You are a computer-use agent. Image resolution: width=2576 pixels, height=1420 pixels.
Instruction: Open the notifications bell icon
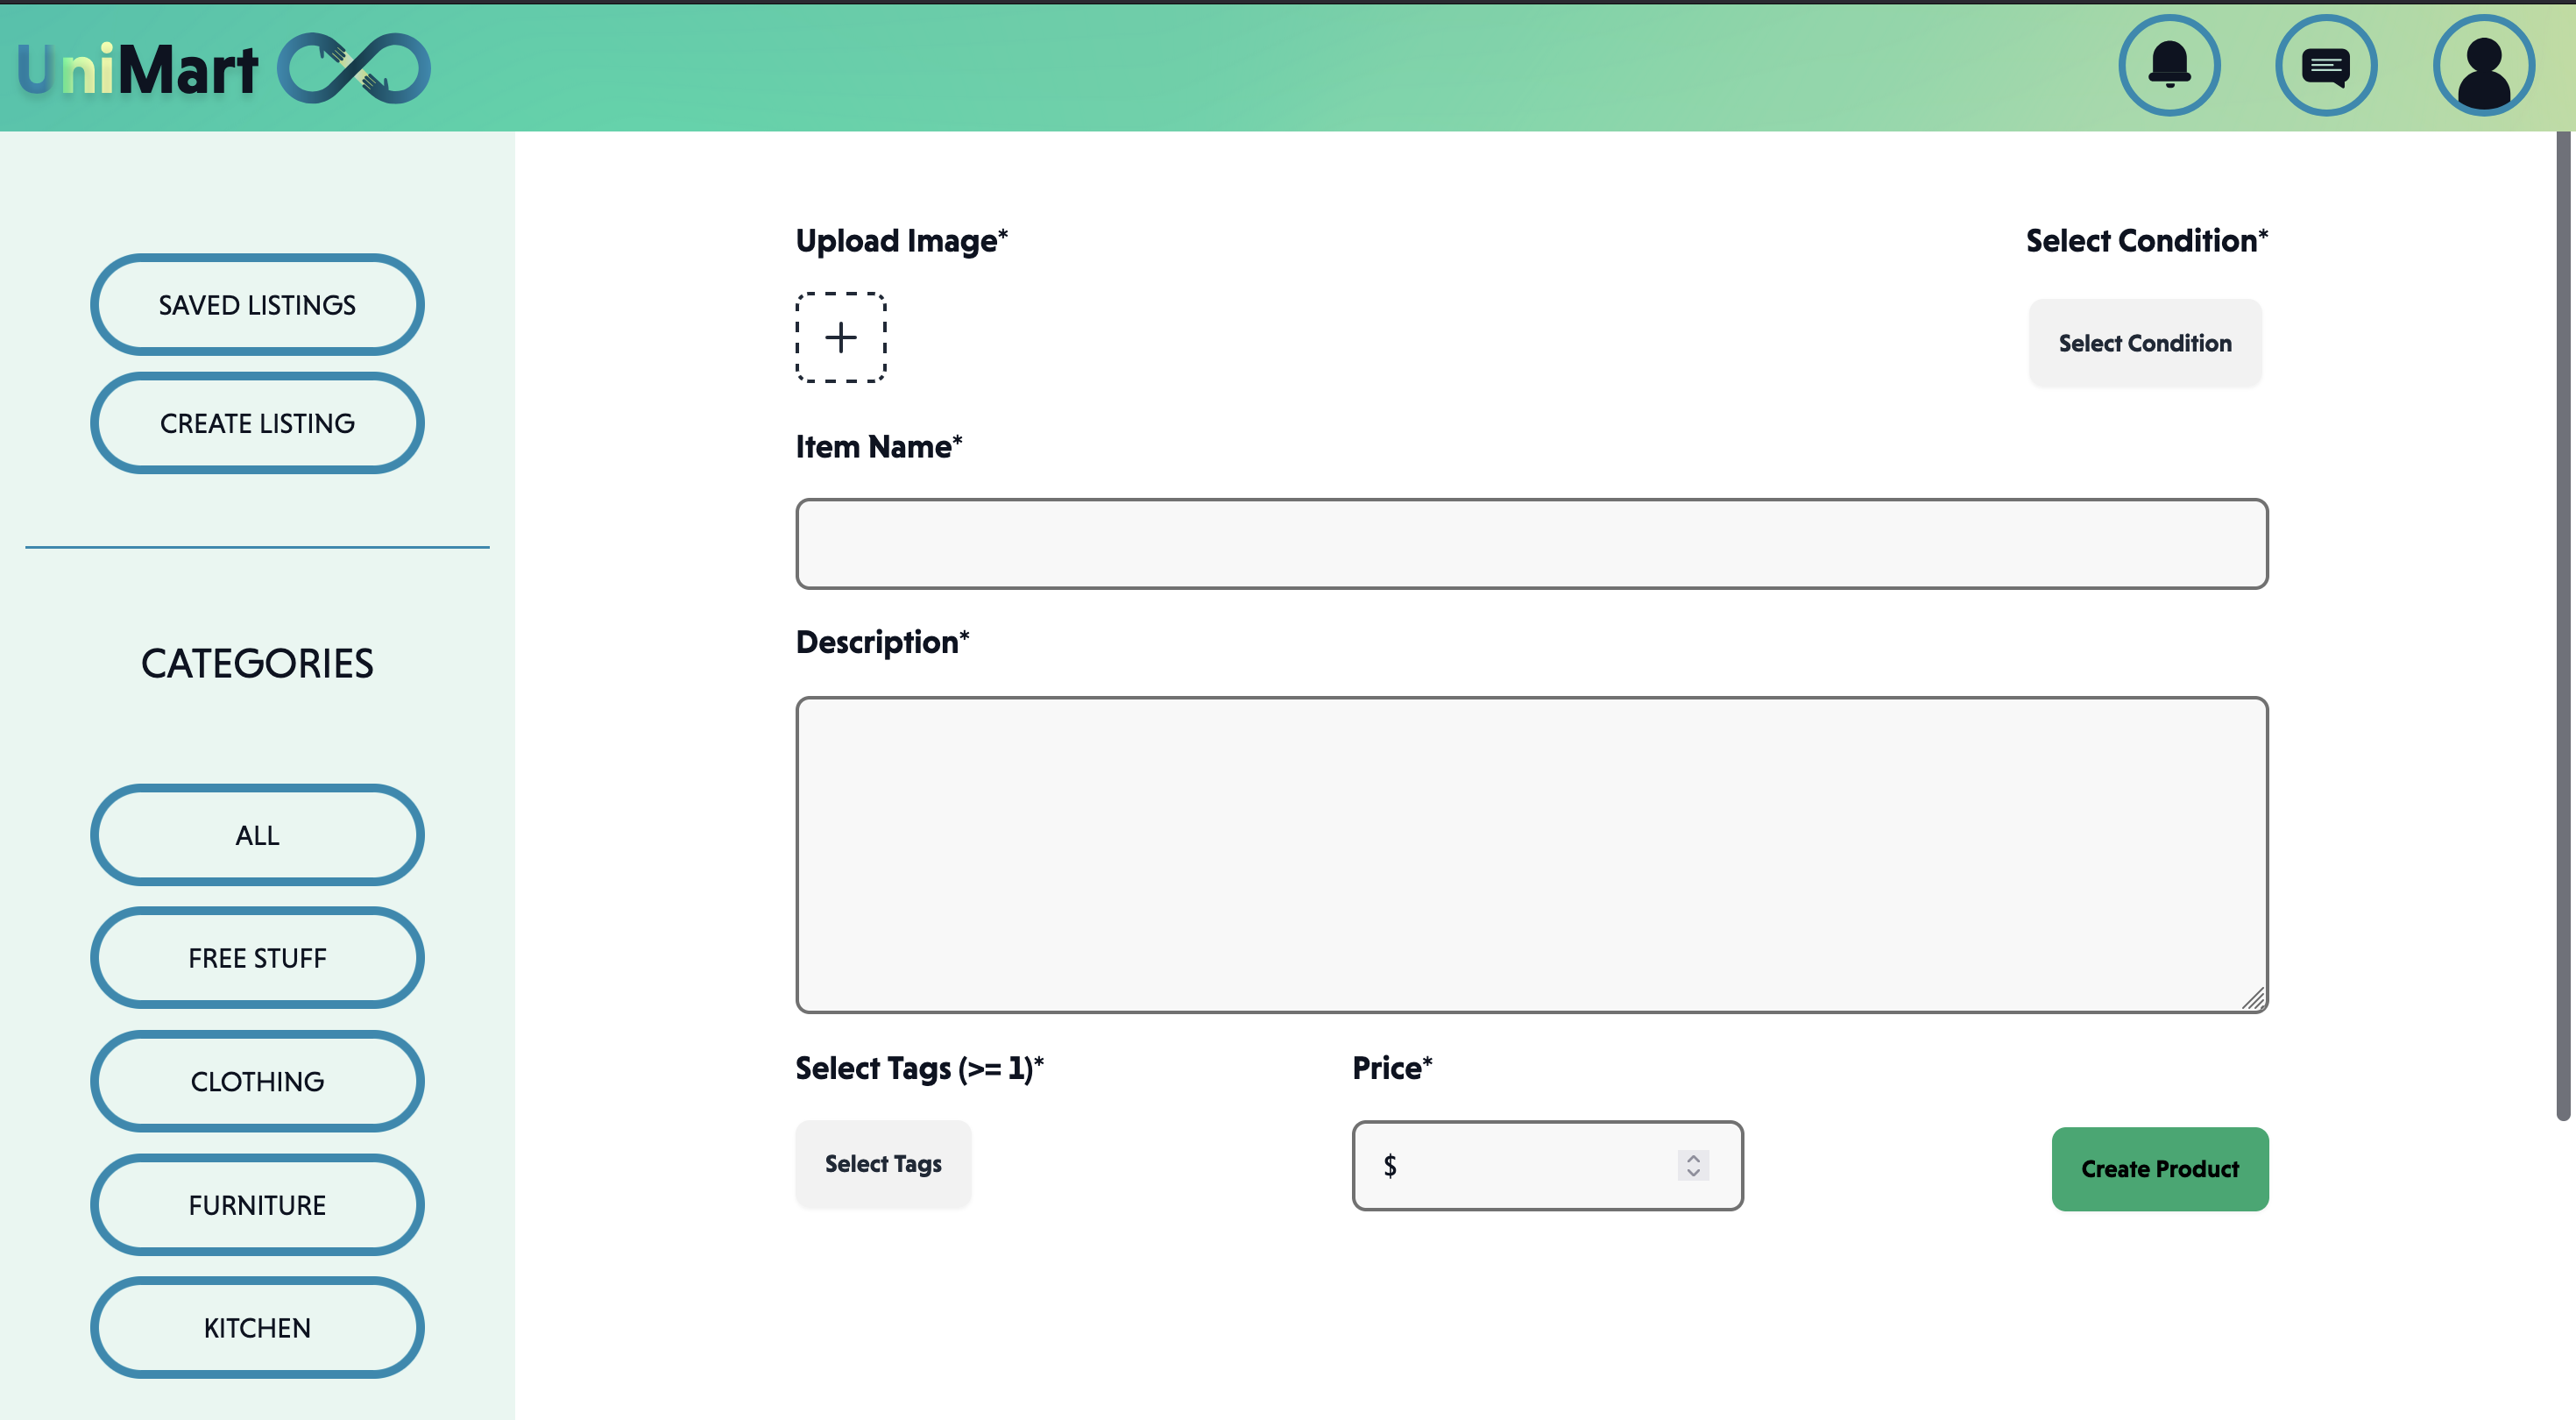pyautogui.click(x=2169, y=66)
